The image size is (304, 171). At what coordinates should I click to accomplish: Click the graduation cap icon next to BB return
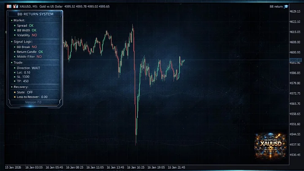[x=286, y=7]
